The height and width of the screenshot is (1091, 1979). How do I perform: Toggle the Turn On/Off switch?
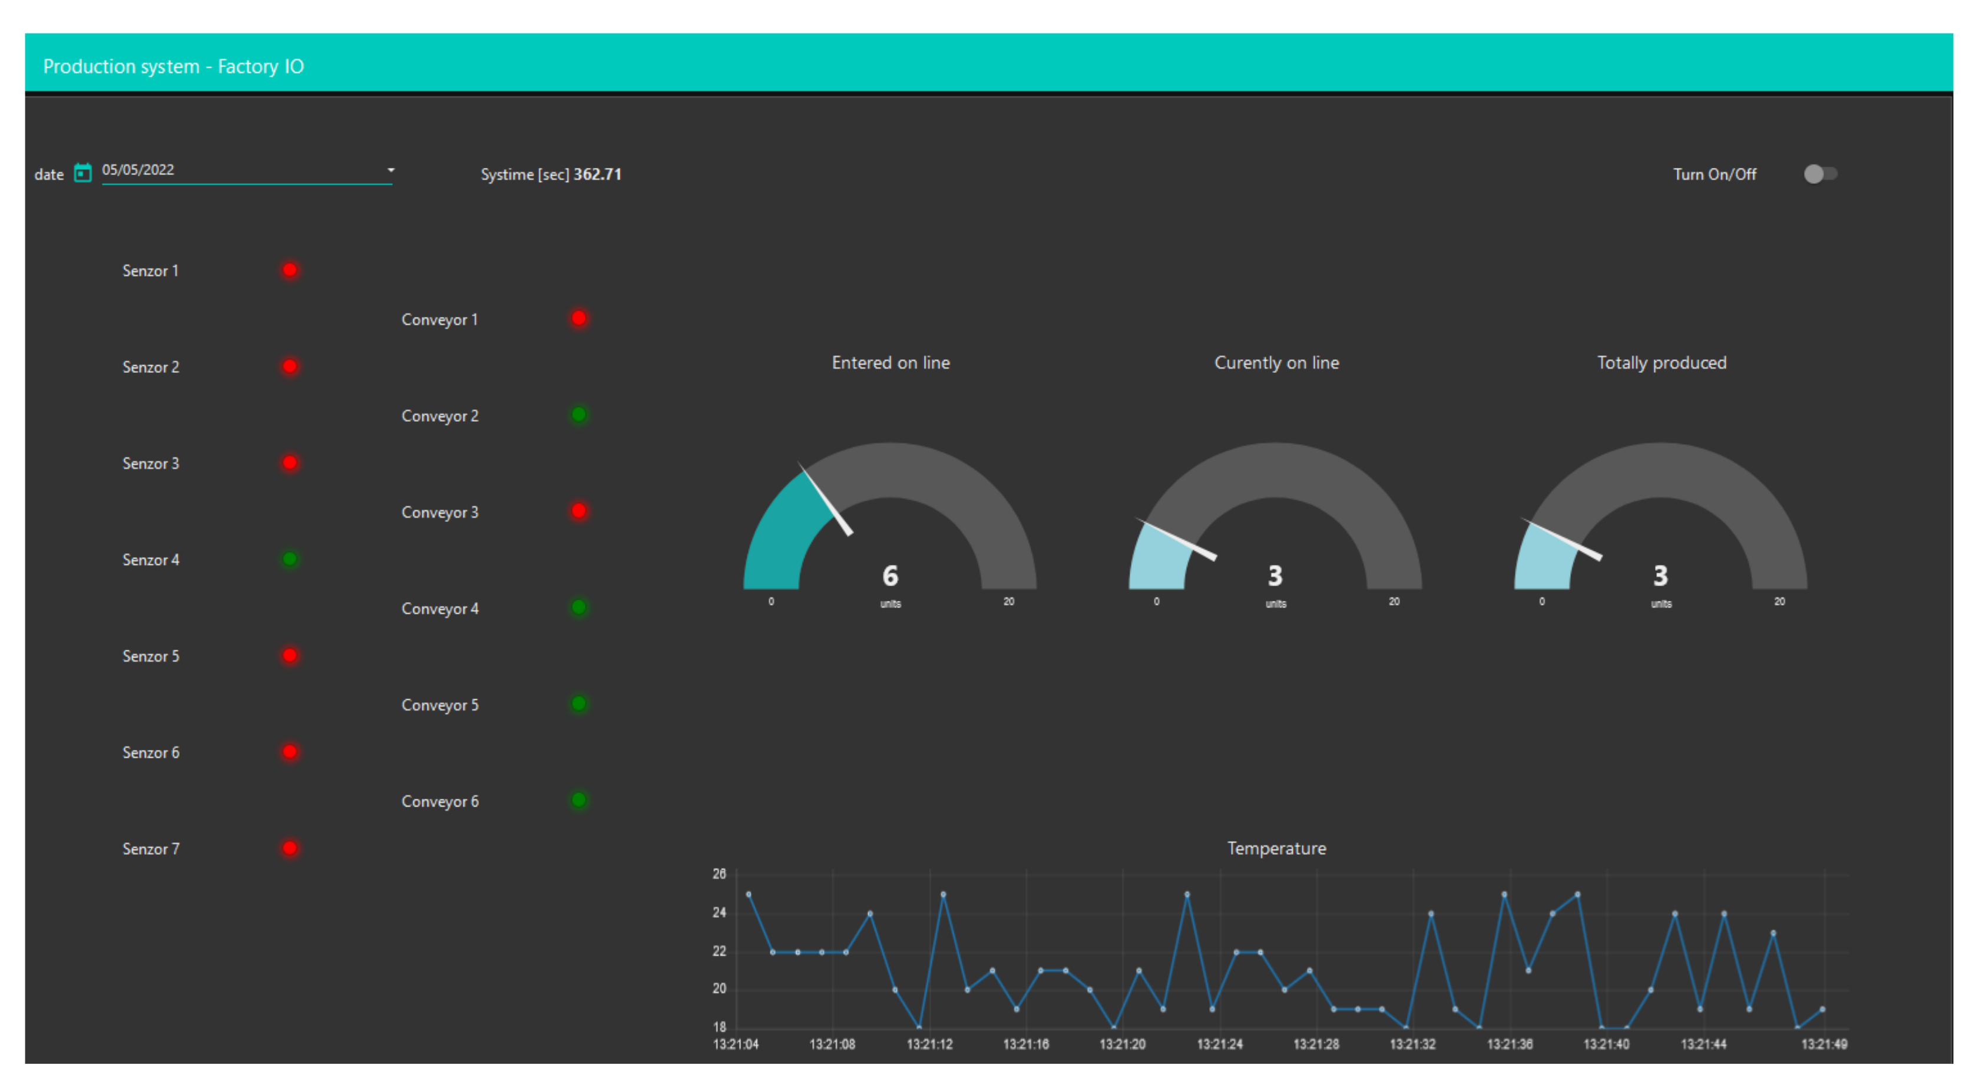1819,174
